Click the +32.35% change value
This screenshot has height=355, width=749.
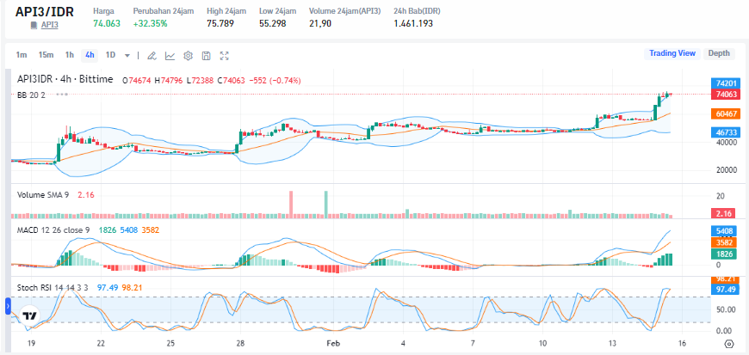pos(151,23)
